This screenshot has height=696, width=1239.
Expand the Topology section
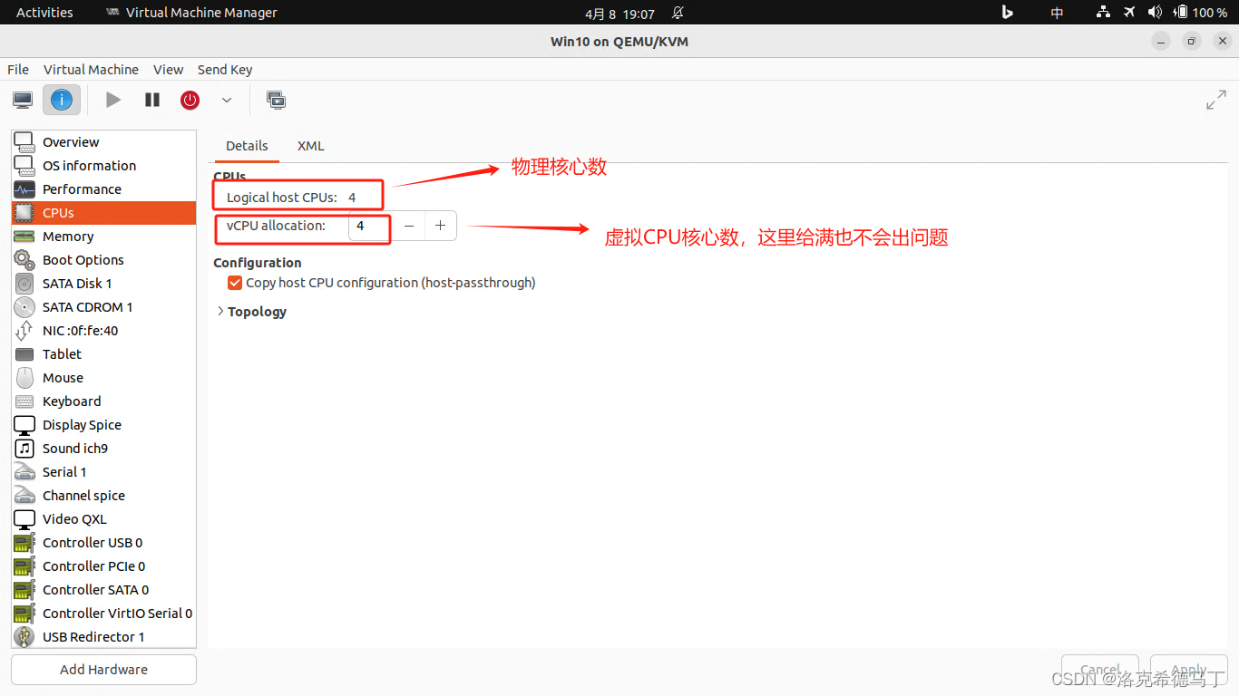[251, 312]
